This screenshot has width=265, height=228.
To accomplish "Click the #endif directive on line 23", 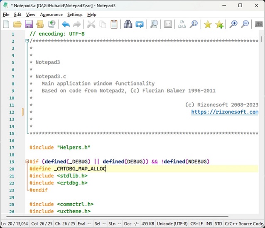I will click(39, 190).
